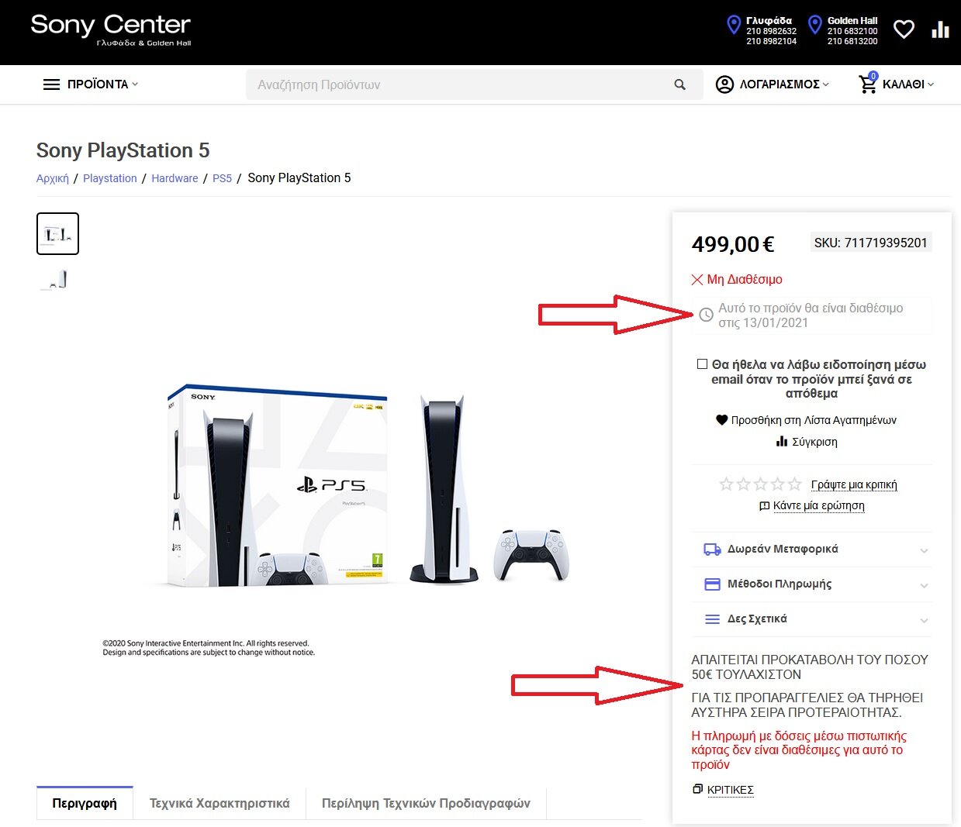The image size is (961, 827).
Task: Open the ΠΡΟΪΟΝΤΑ hamburger menu
Action: pyautogui.click(x=90, y=84)
